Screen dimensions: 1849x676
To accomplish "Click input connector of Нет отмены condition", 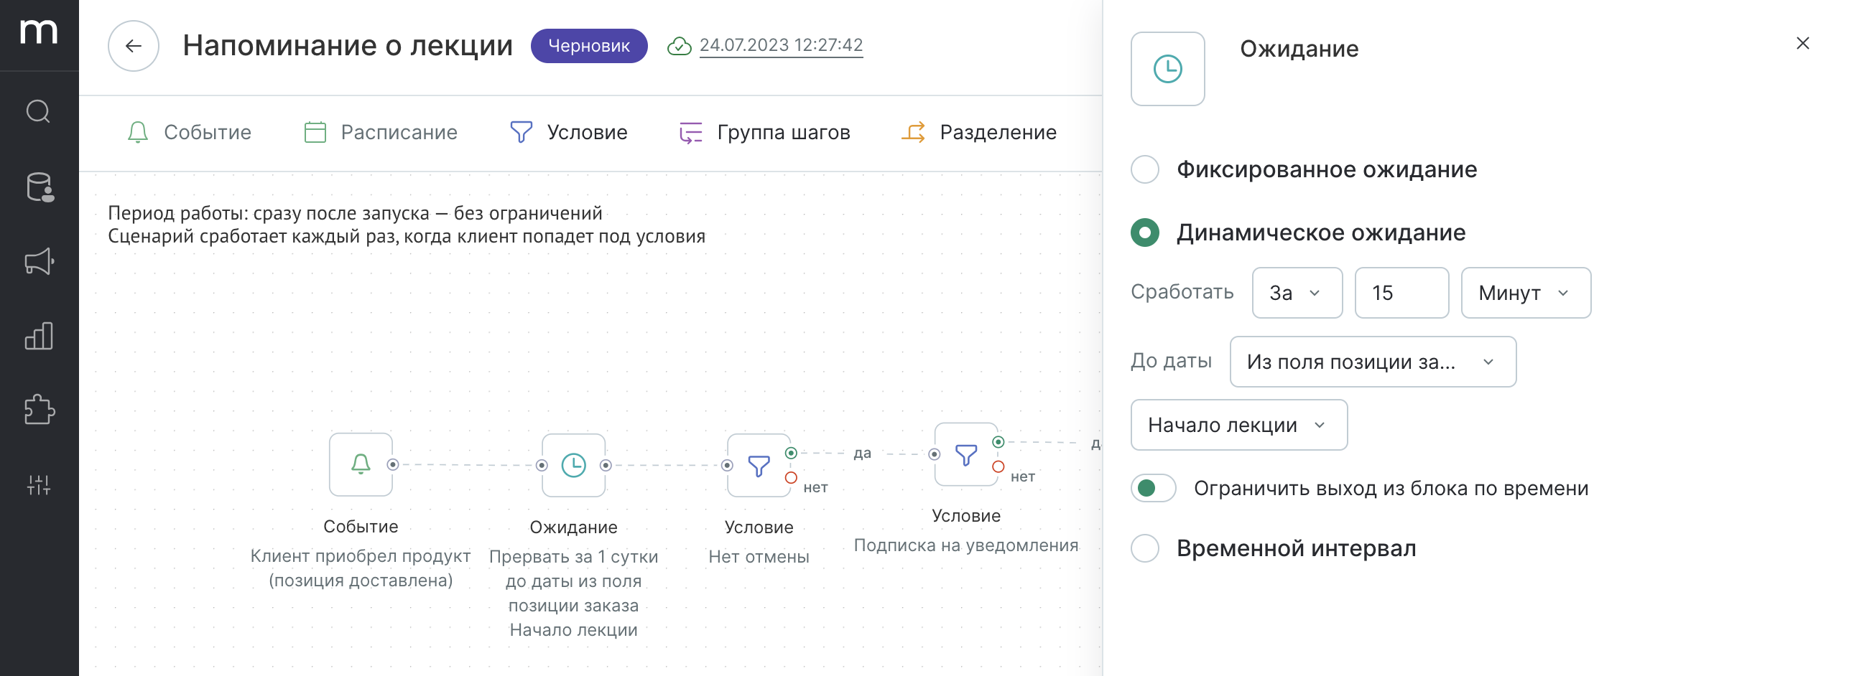I will coord(727,465).
